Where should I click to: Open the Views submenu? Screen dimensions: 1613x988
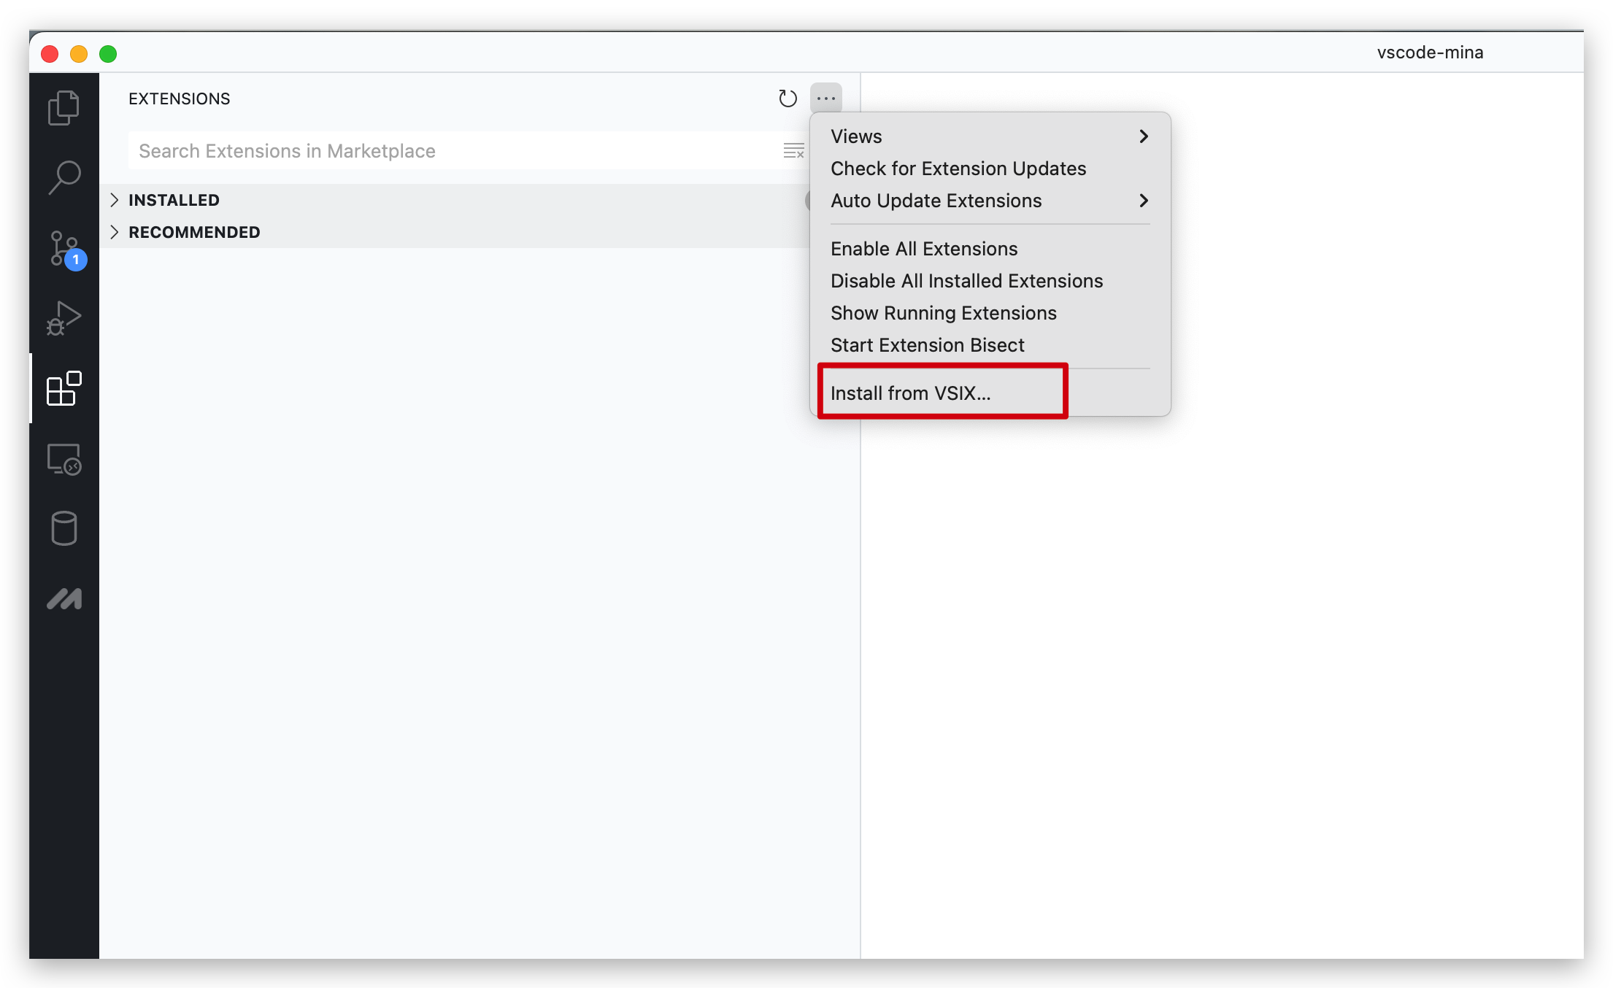pyautogui.click(x=990, y=136)
